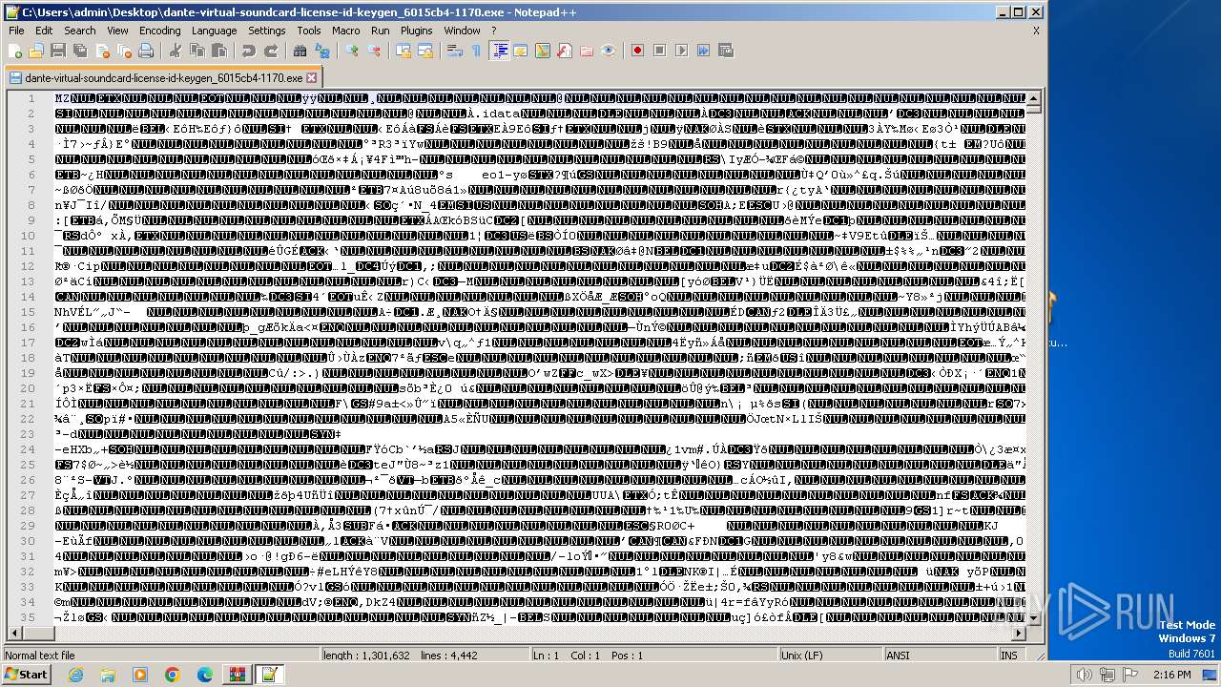
Task: Open the Search menu
Action: tap(80, 31)
